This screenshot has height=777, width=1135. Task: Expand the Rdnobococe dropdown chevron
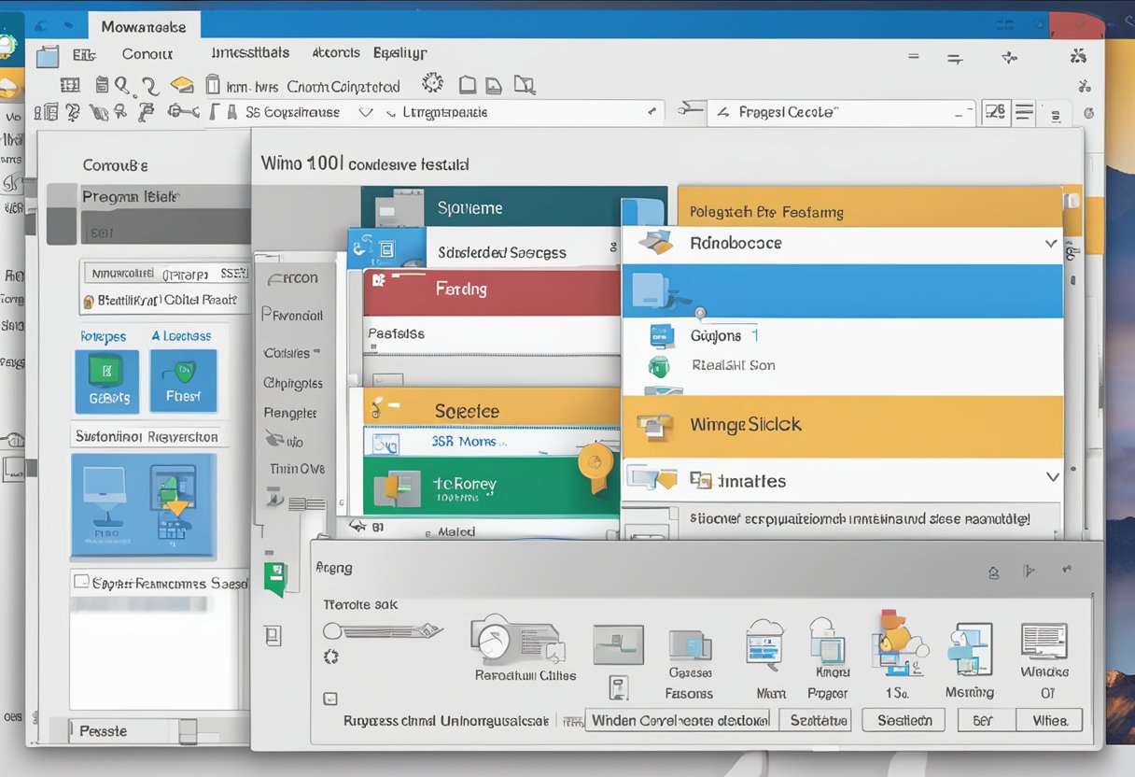click(1052, 244)
